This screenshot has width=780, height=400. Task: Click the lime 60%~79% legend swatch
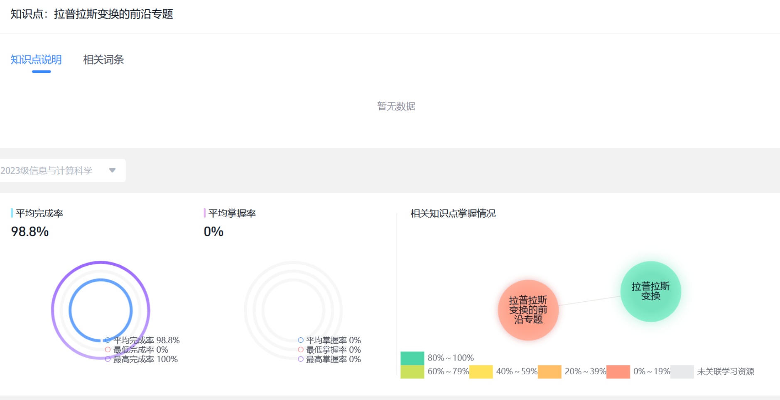point(412,371)
